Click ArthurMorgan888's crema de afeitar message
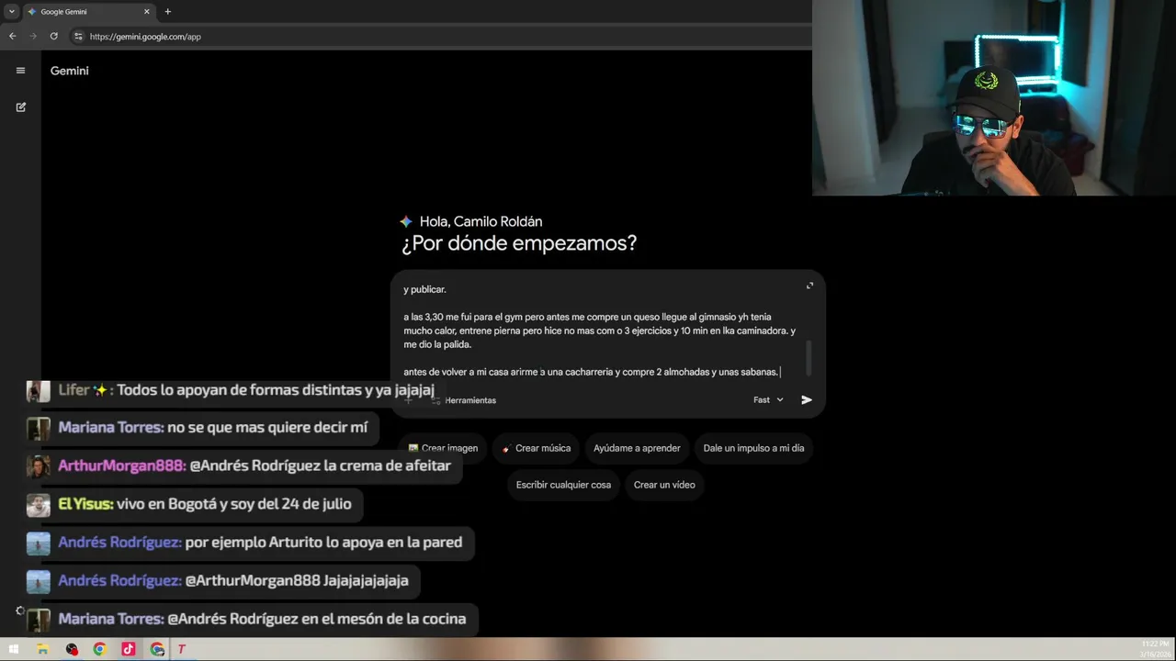The image size is (1176, 661). [254, 465]
